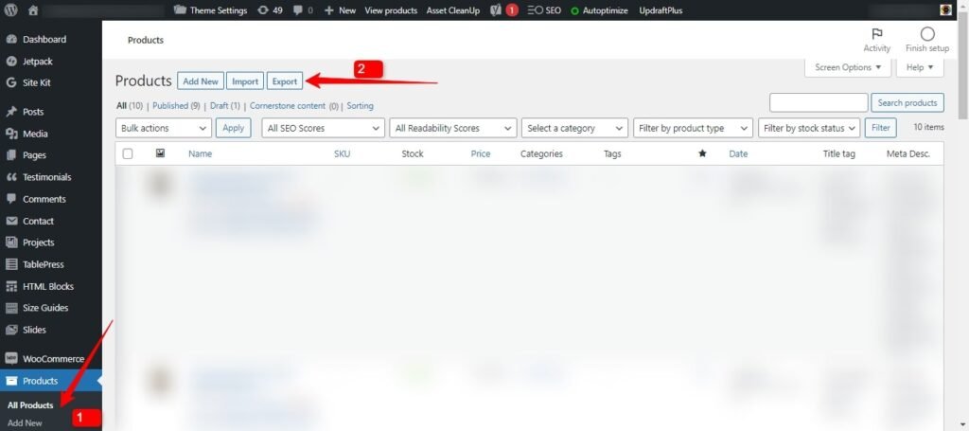Open Asset CleanUp menu
Screen dimensions: 969x431
453,10
